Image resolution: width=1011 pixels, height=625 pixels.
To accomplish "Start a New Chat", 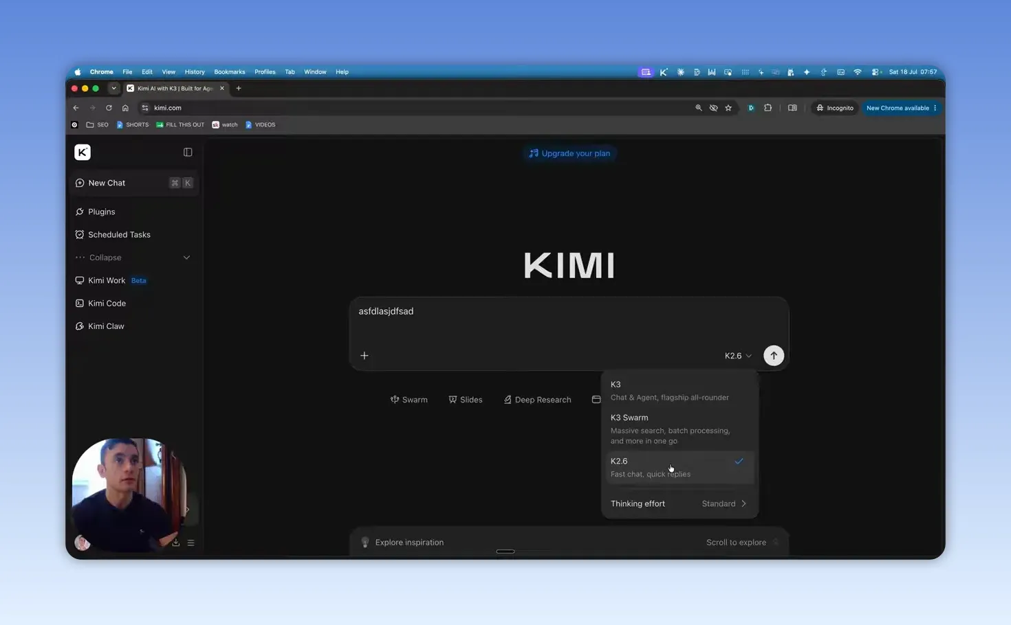I will point(135,183).
